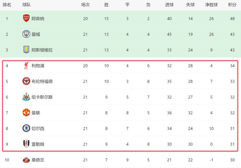The image size is (241, 168).
Task: Click the 进球 column header
Action: 169,5
